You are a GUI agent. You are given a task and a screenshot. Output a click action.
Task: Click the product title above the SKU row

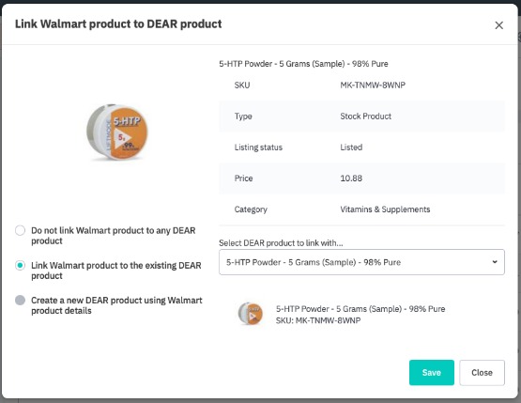(303, 64)
